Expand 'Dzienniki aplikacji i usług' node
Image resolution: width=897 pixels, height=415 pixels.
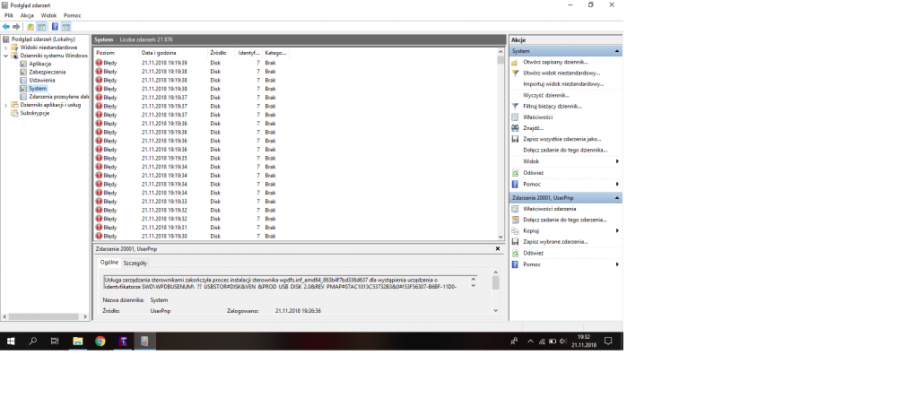(x=5, y=105)
